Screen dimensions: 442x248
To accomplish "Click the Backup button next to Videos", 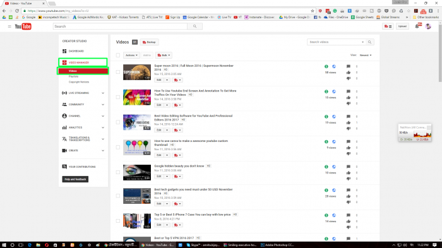I will point(150,42).
